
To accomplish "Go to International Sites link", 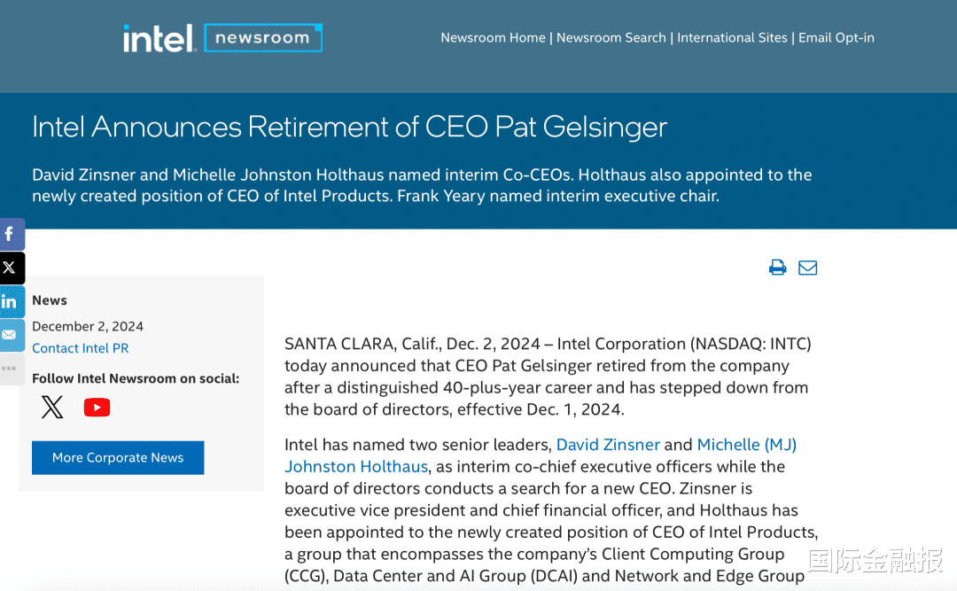I will (x=732, y=38).
